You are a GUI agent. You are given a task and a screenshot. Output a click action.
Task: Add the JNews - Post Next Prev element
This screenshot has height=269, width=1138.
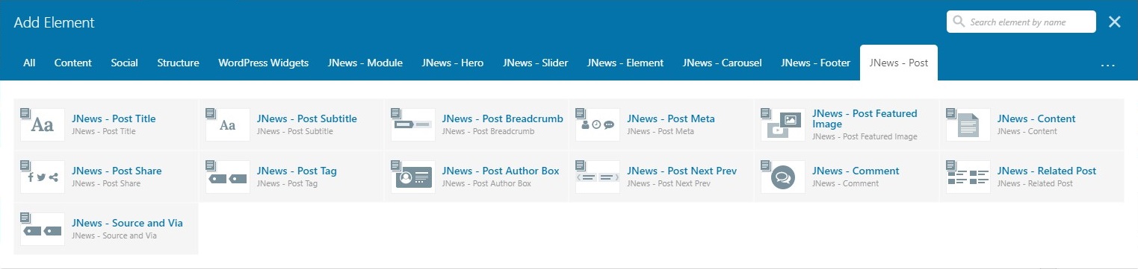tap(662, 177)
